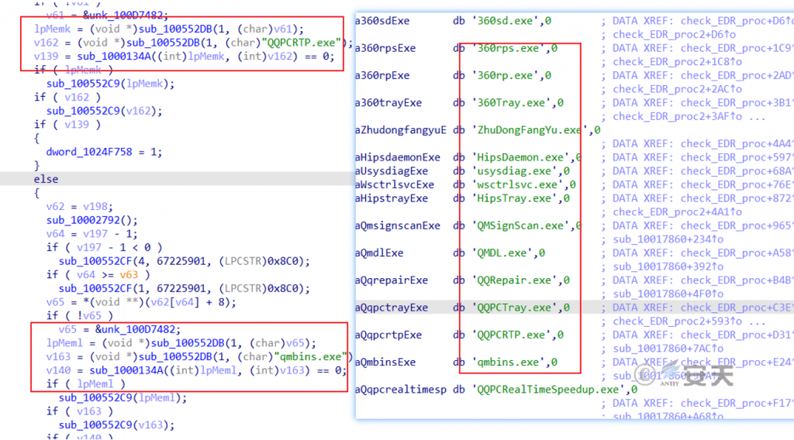Select the 'if ( v139 )' condition
Image resolution: width=794 pixels, height=440 pixels.
[67, 125]
